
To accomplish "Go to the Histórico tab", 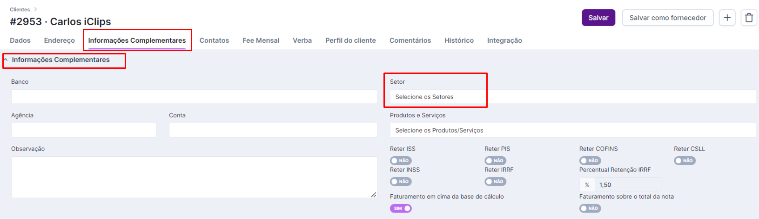I will click(x=459, y=40).
